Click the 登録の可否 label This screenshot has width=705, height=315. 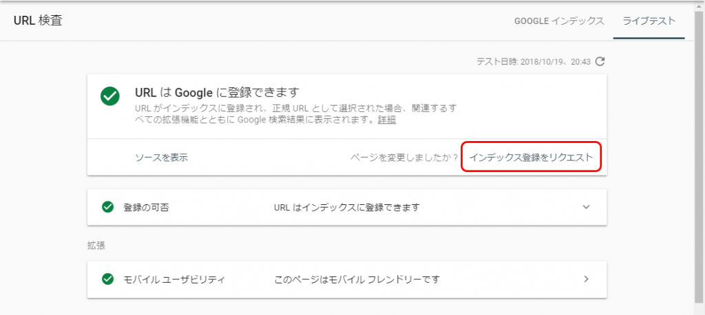point(146,208)
